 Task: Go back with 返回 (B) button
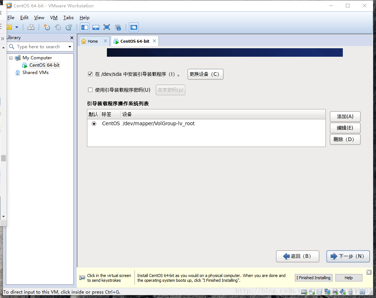tap(297, 256)
